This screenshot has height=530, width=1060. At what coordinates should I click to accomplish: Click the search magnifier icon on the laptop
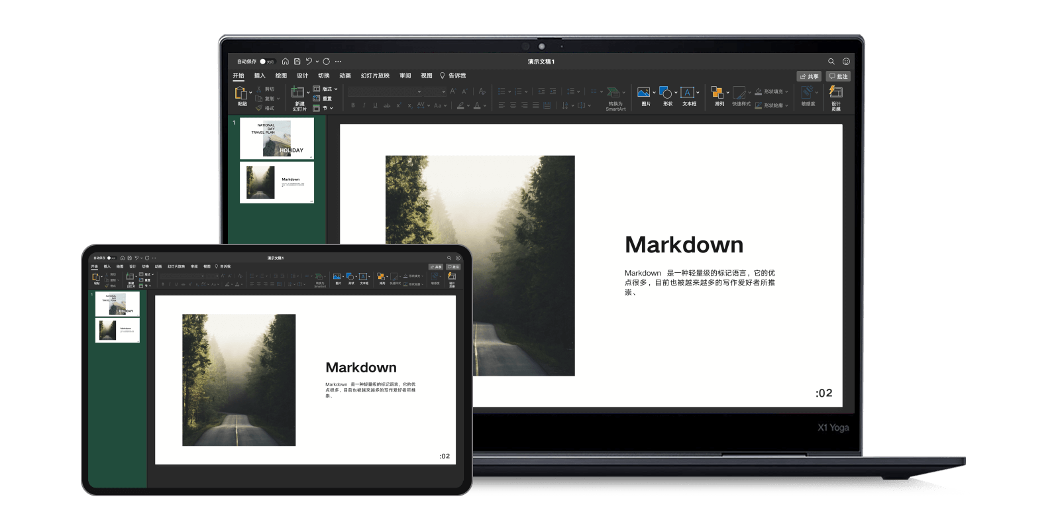pyautogui.click(x=831, y=62)
